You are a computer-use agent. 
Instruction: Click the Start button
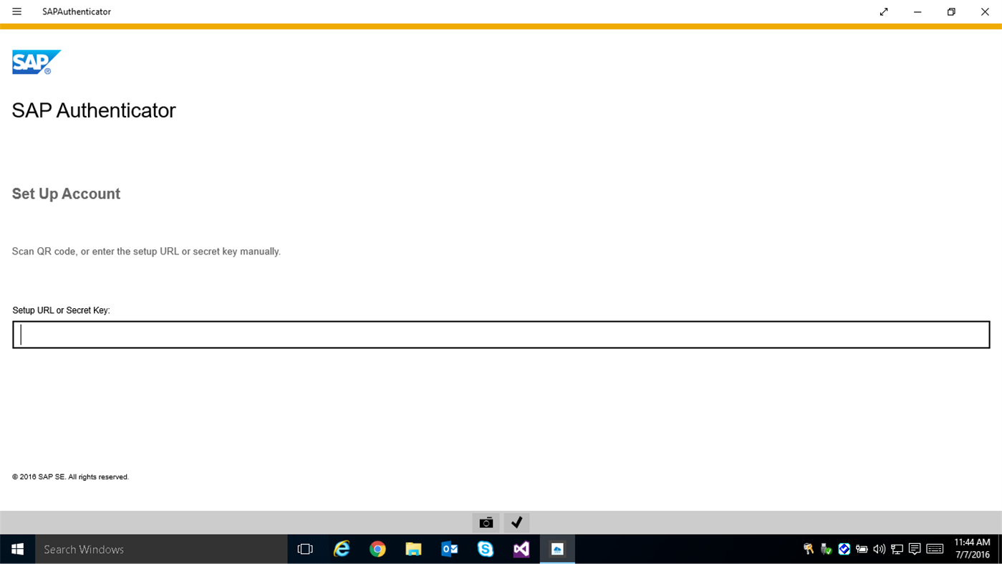click(16, 549)
